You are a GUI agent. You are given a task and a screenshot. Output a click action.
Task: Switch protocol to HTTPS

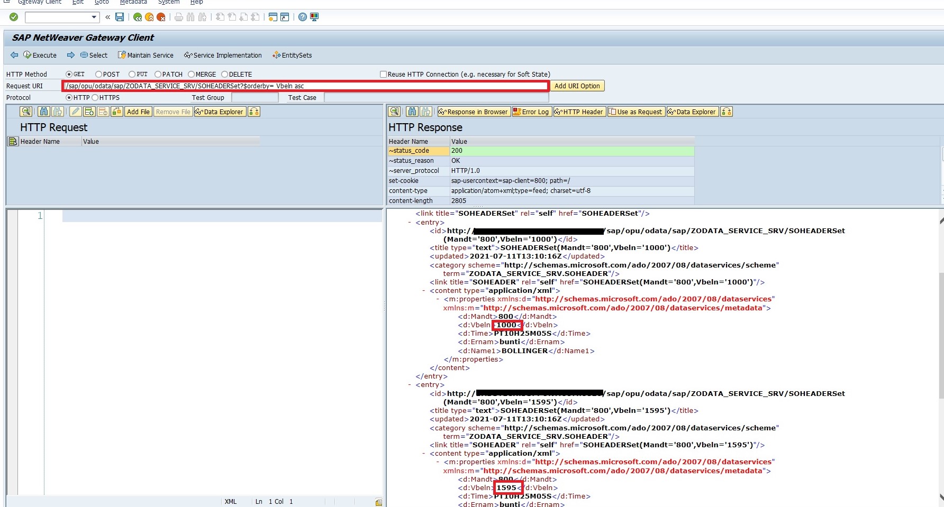tap(94, 97)
